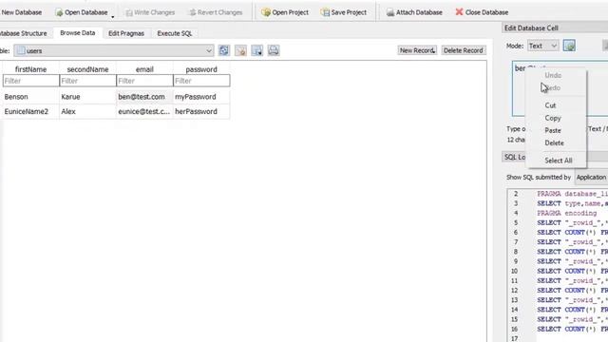Screen dimensions: 608x342
Task: Click the Open Project toolbar button
Action: point(285,12)
